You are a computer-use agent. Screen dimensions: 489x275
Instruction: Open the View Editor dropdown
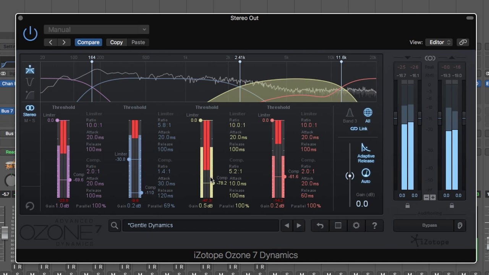pyautogui.click(x=439, y=42)
